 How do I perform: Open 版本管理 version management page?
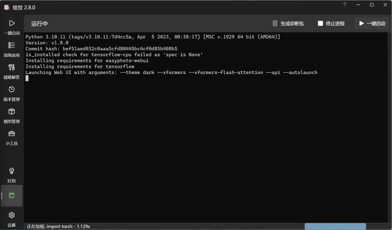pyautogui.click(x=12, y=94)
